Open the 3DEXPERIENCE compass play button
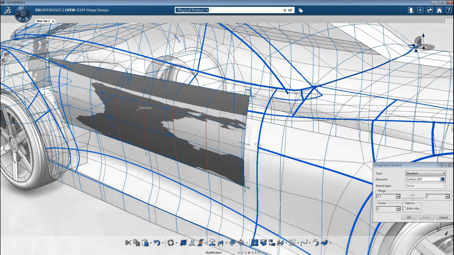Viewport: 454px width, 255px height. pyautogui.click(x=23, y=14)
